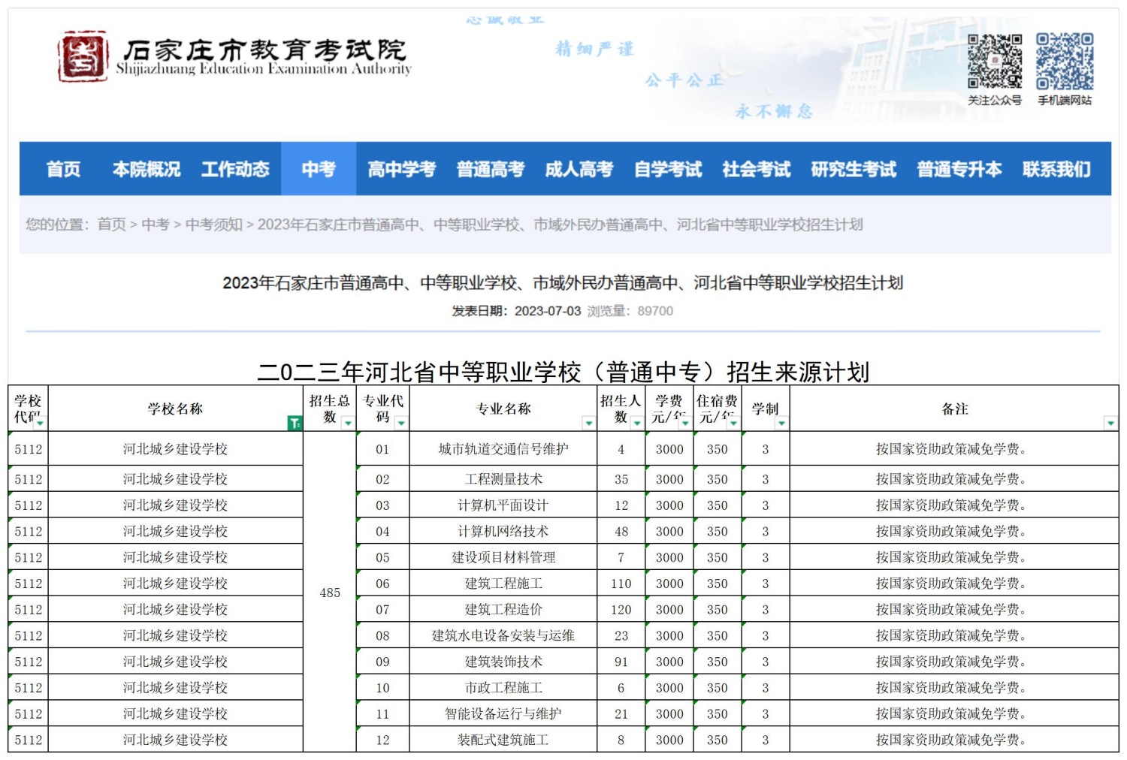
Task: Click the 中考须知 breadcrumb link
Action: click(213, 225)
